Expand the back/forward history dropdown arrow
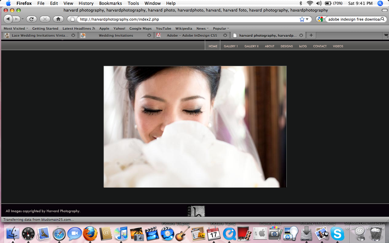The height and width of the screenshot is (243, 389). click(x=22, y=19)
